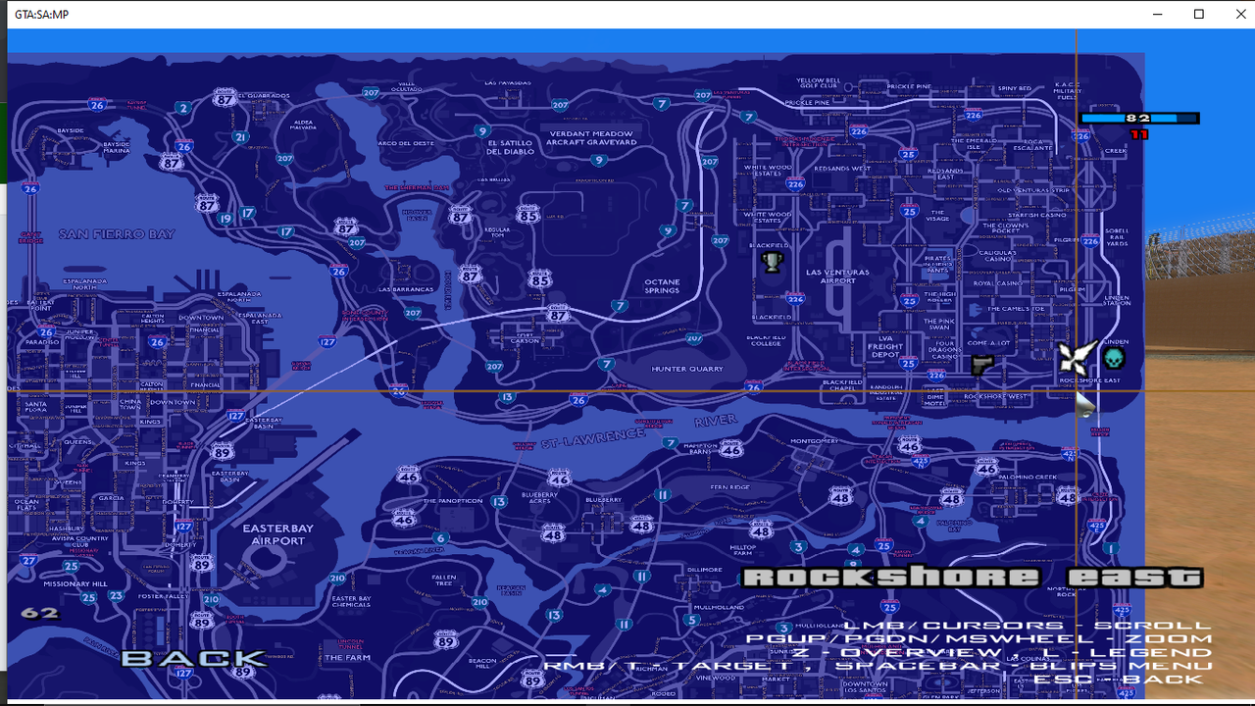Click Interstate 127 shield above Easter Bay Basin
Viewport: 1255px width, 706px height.
pyautogui.click(x=236, y=416)
